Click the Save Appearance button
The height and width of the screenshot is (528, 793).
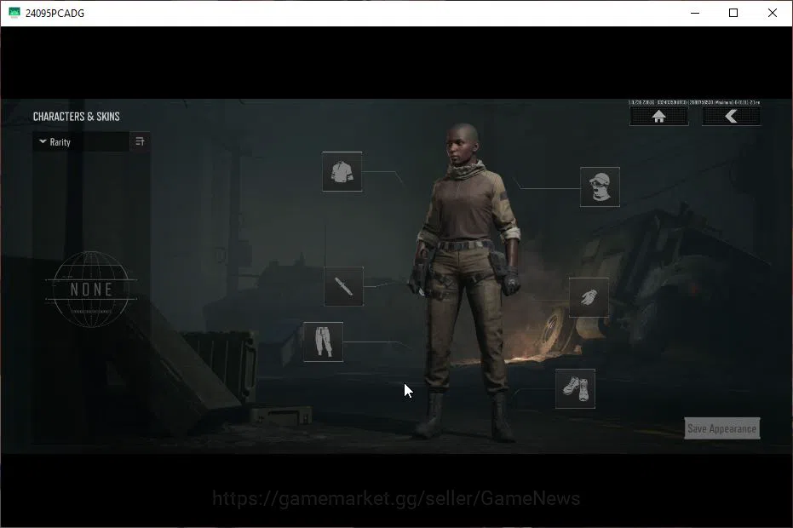coord(721,428)
